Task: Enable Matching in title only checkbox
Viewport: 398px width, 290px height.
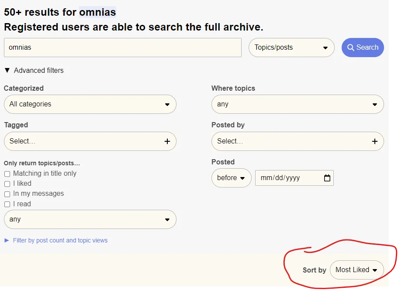Action: point(7,174)
